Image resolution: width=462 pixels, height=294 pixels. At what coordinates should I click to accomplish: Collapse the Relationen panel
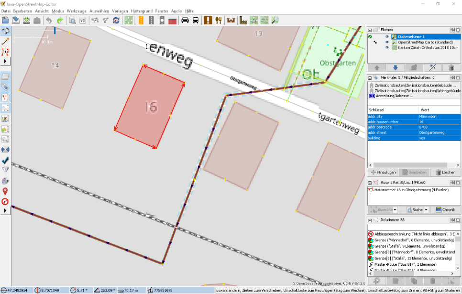370,220
